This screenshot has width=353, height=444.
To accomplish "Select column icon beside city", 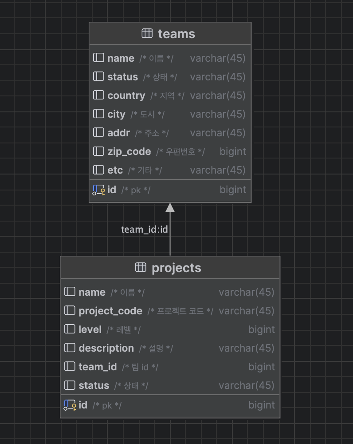I will point(98,114).
